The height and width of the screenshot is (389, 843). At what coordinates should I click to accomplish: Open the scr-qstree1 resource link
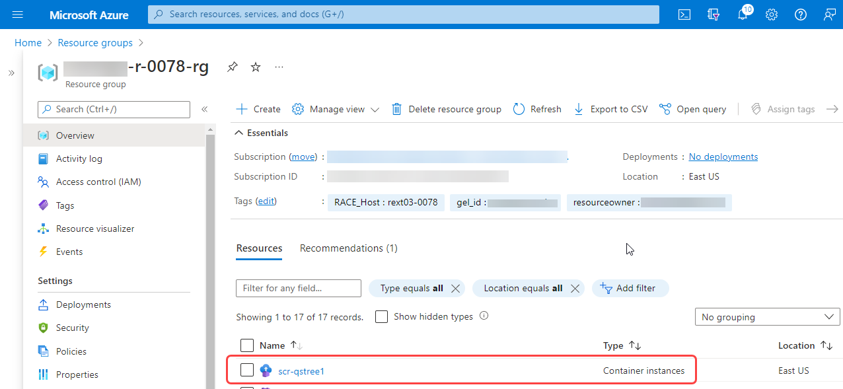[x=301, y=371]
